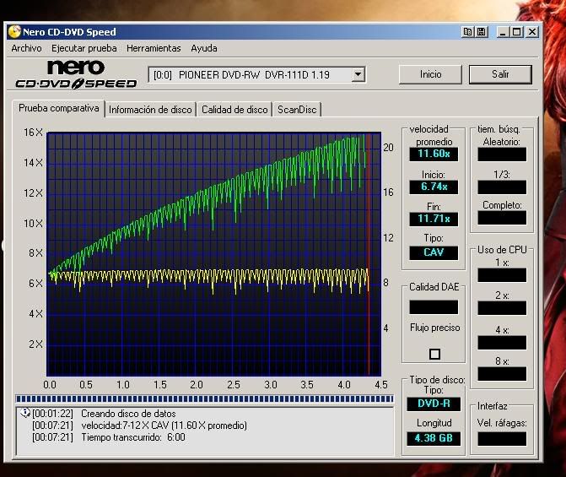Switch to the Prueba comparativa tab
The height and width of the screenshot is (477, 566).
tap(59, 108)
